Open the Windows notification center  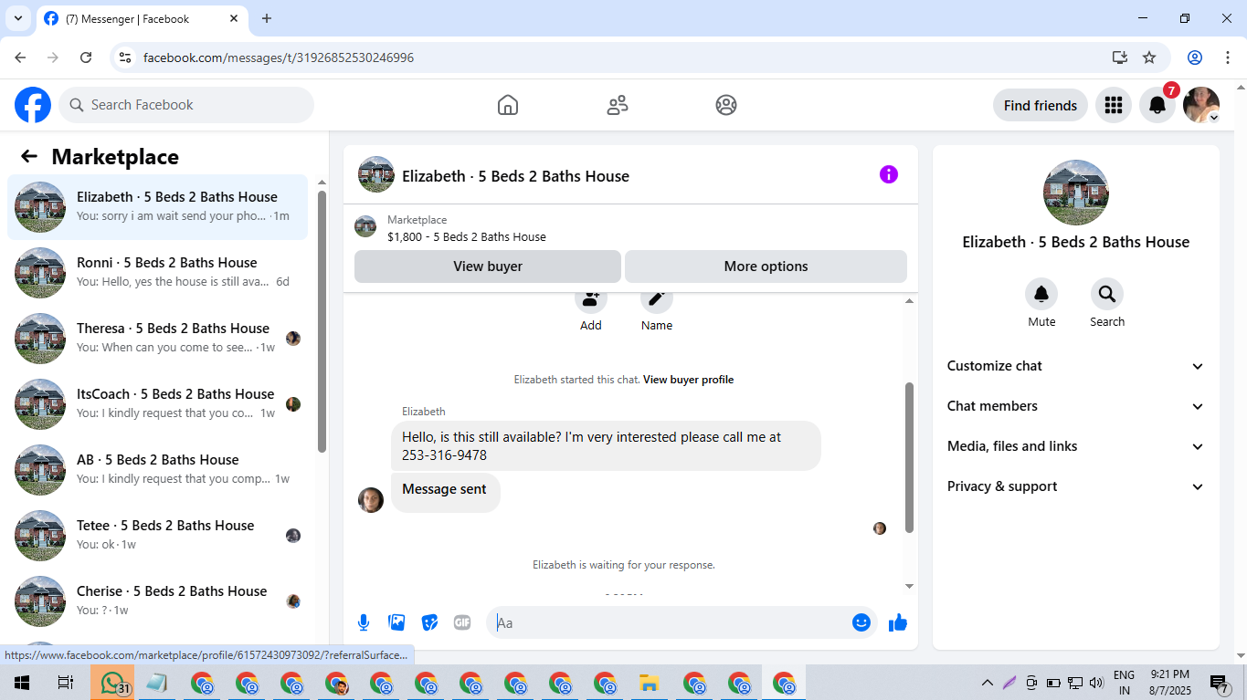[x=1220, y=683]
